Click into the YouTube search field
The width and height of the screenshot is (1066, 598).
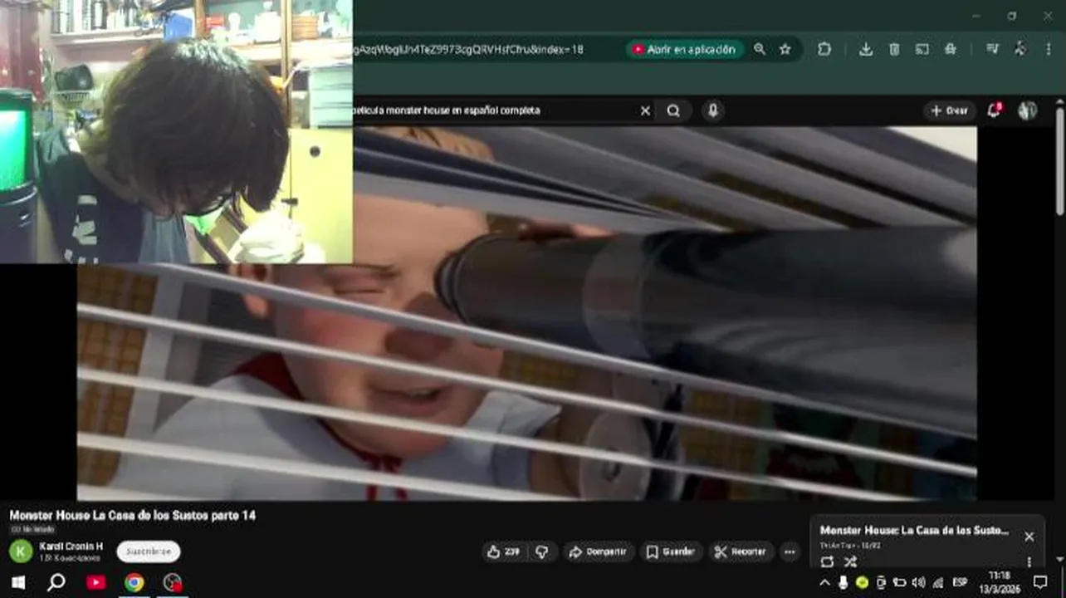[x=494, y=110]
